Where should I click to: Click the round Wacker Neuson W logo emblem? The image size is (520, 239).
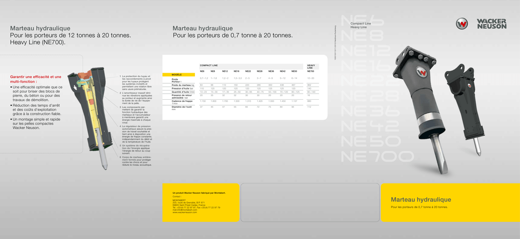pos(462,23)
